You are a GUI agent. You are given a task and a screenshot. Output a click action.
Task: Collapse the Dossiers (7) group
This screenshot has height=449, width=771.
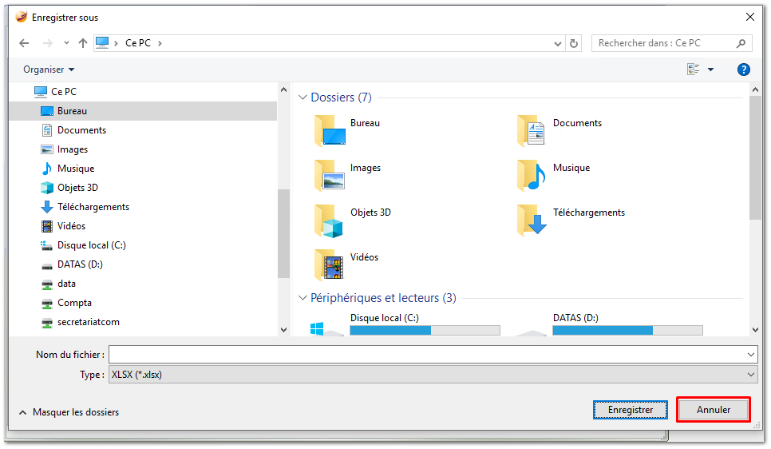click(302, 97)
